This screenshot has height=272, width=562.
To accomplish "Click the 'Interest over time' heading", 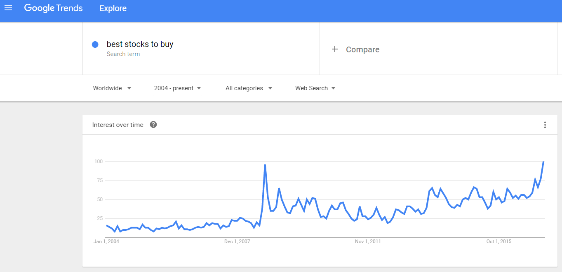I will 118,125.
